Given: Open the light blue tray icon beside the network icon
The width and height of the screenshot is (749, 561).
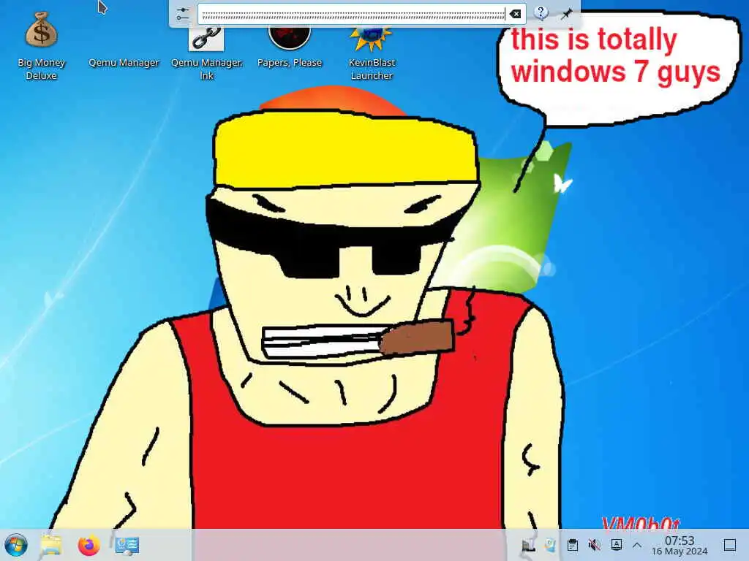Looking at the screenshot, I should tap(550, 545).
